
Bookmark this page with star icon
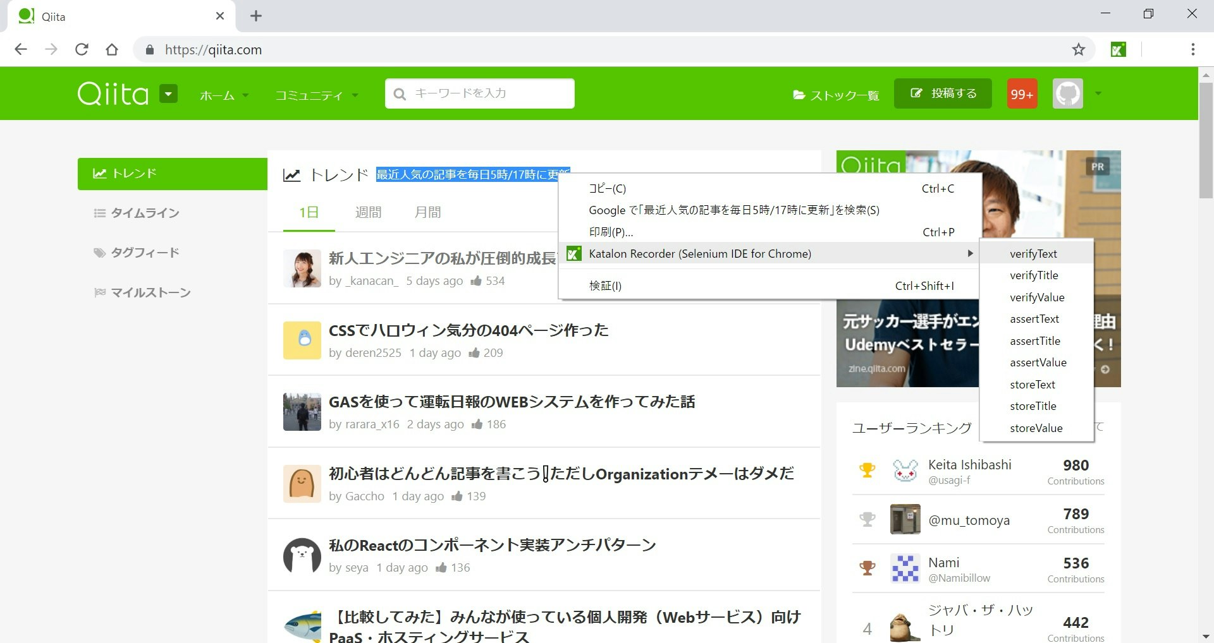click(1079, 49)
